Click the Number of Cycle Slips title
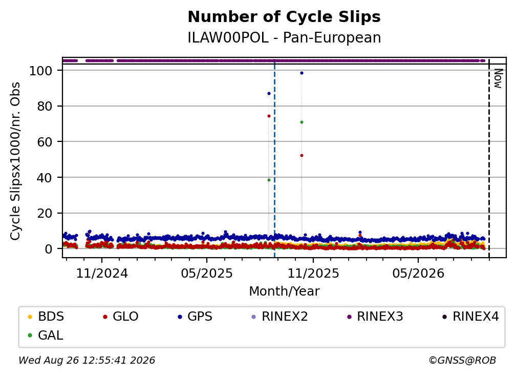Screen dimensions: 516x376 (284, 17)
